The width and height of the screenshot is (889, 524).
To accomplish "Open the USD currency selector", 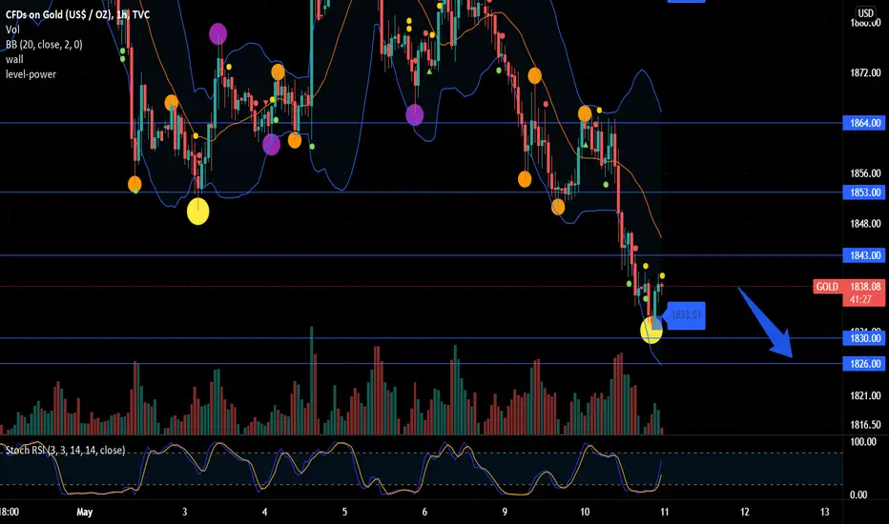I will tap(865, 12).
